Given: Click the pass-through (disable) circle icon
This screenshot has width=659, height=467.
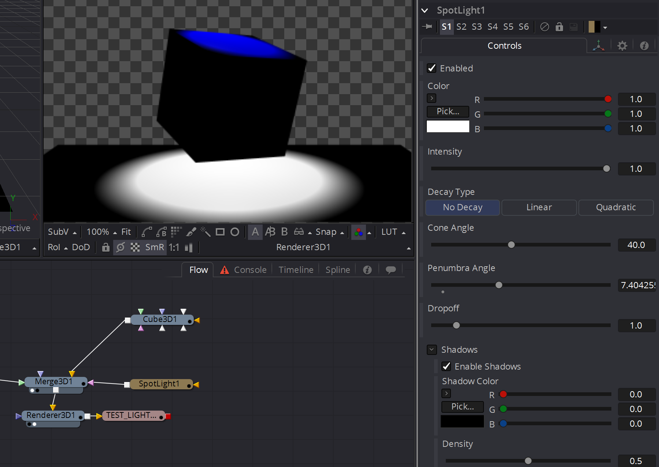Looking at the screenshot, I should (545, 27).
